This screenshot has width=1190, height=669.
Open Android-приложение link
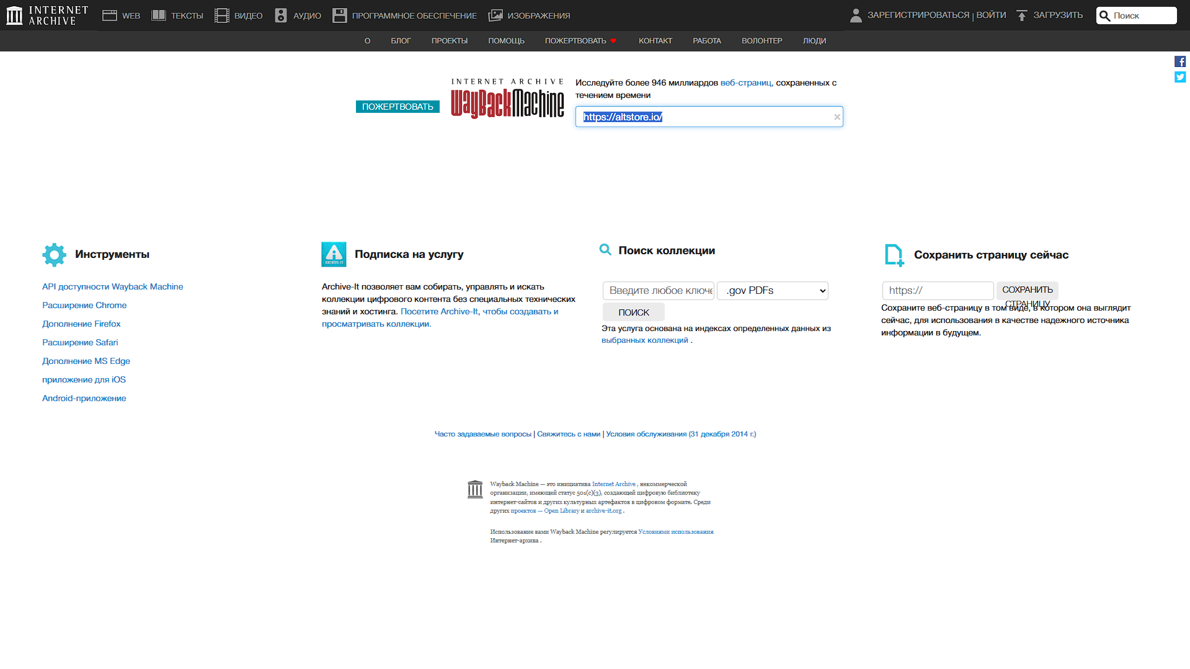coord(84,398)
